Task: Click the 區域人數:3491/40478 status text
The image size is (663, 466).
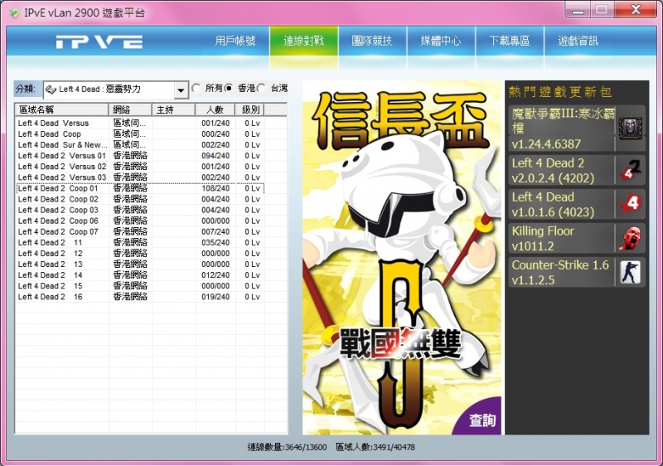Action: [375, 447]
